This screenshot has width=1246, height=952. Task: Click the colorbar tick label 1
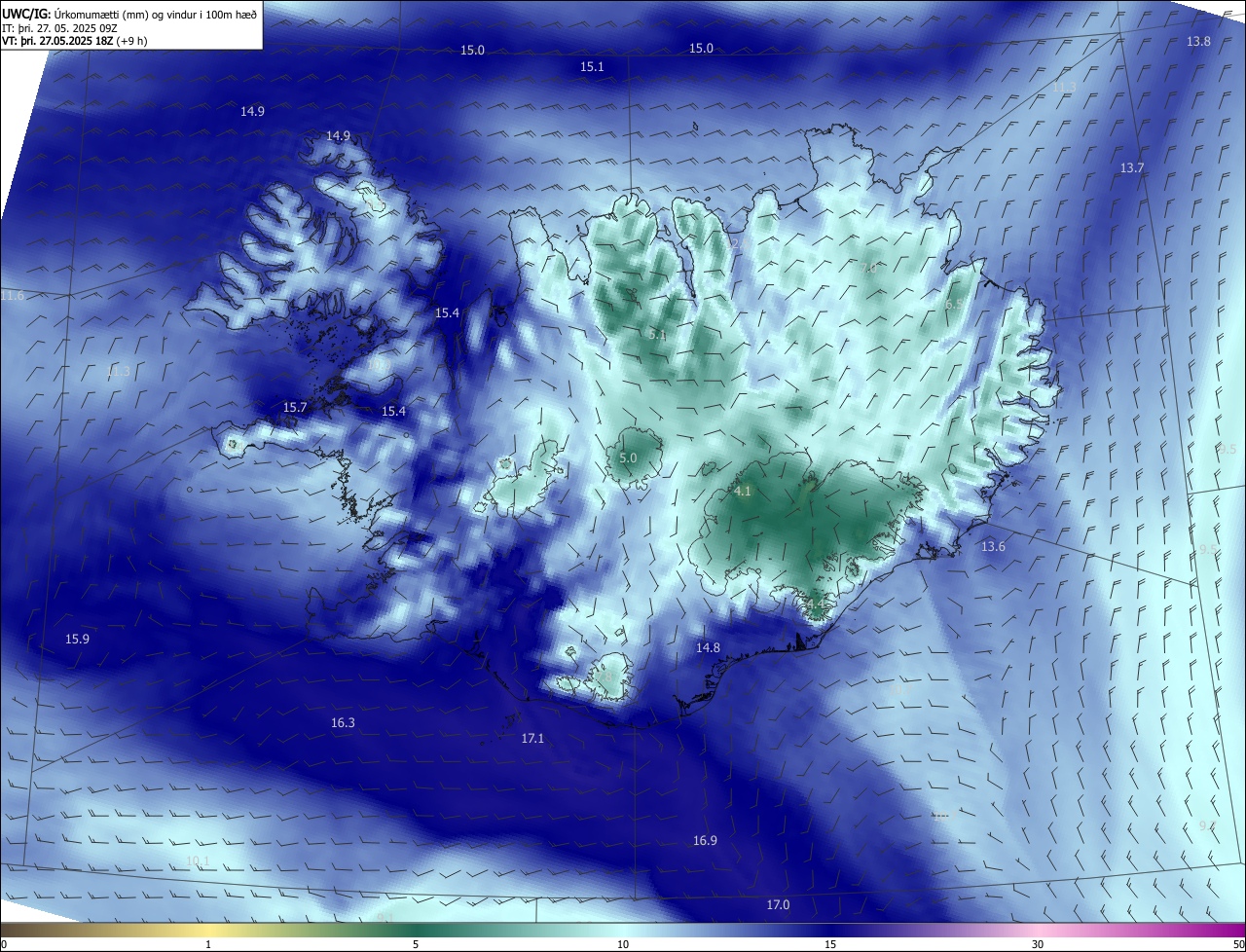pos(208,944)
